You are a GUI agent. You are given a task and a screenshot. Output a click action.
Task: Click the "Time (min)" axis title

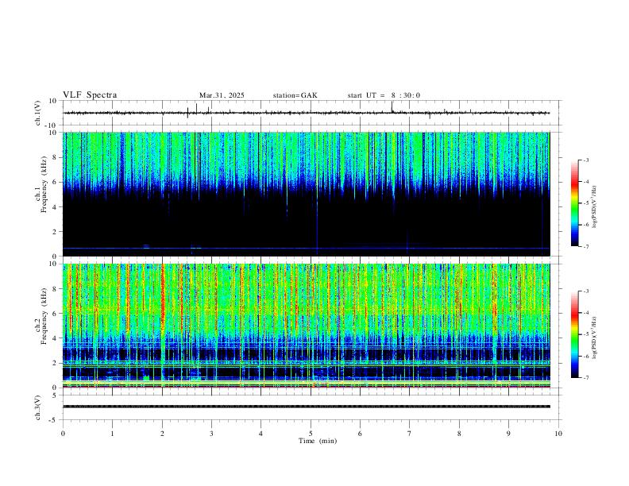(318, 441)
